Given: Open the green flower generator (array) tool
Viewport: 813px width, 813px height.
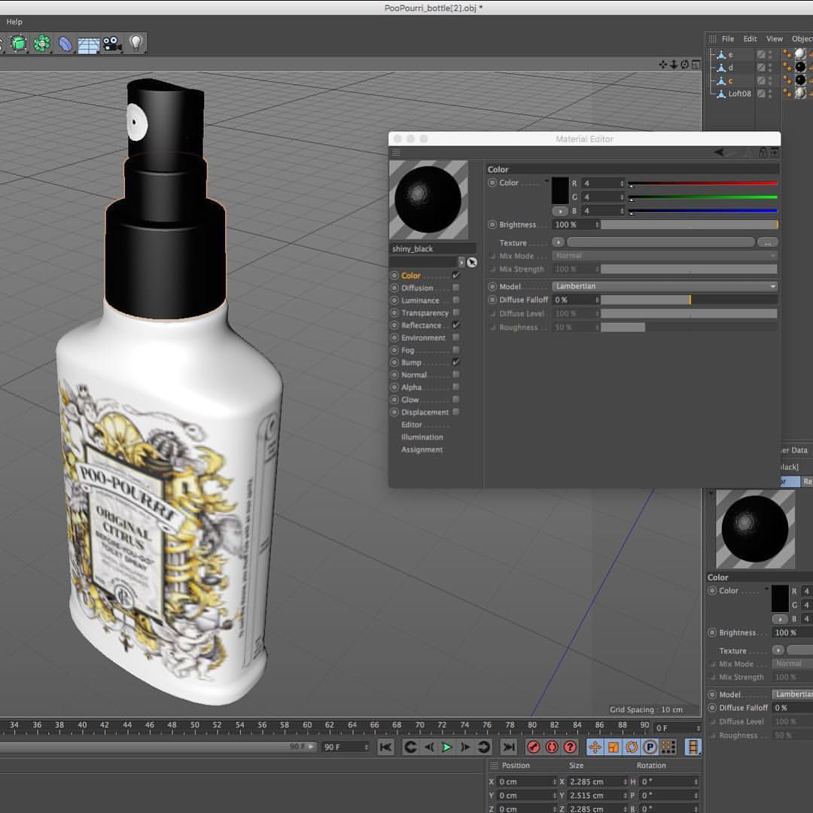Looking at the screenshot, I should coord(41,44).
